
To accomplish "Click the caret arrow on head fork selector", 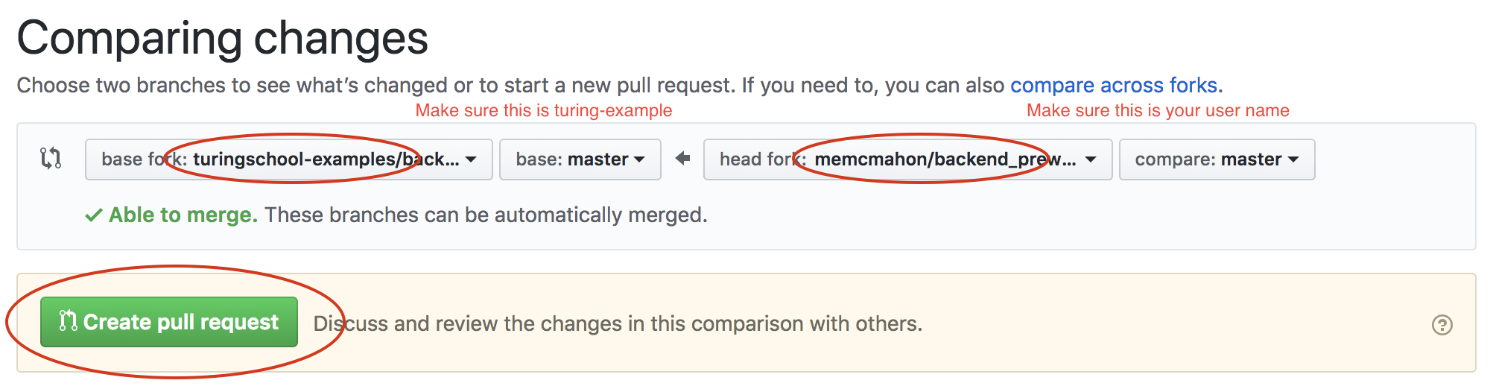I will [1091, 159].
